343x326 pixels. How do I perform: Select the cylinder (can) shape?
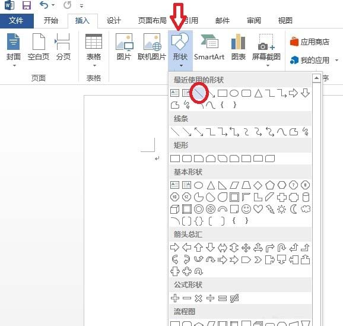point(306,197)
